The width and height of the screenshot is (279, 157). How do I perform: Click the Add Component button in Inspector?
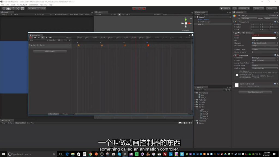pos(255,92)
